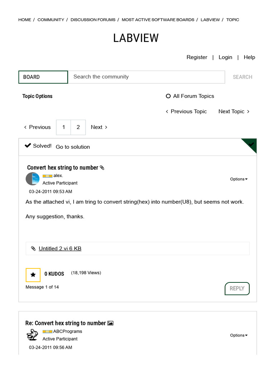
Task: Click alex's user avatar image
Action: [x=33, y=179]
